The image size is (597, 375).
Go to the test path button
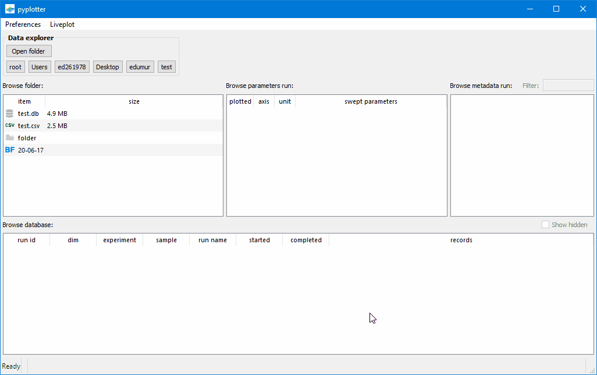[x=167, y=67]
